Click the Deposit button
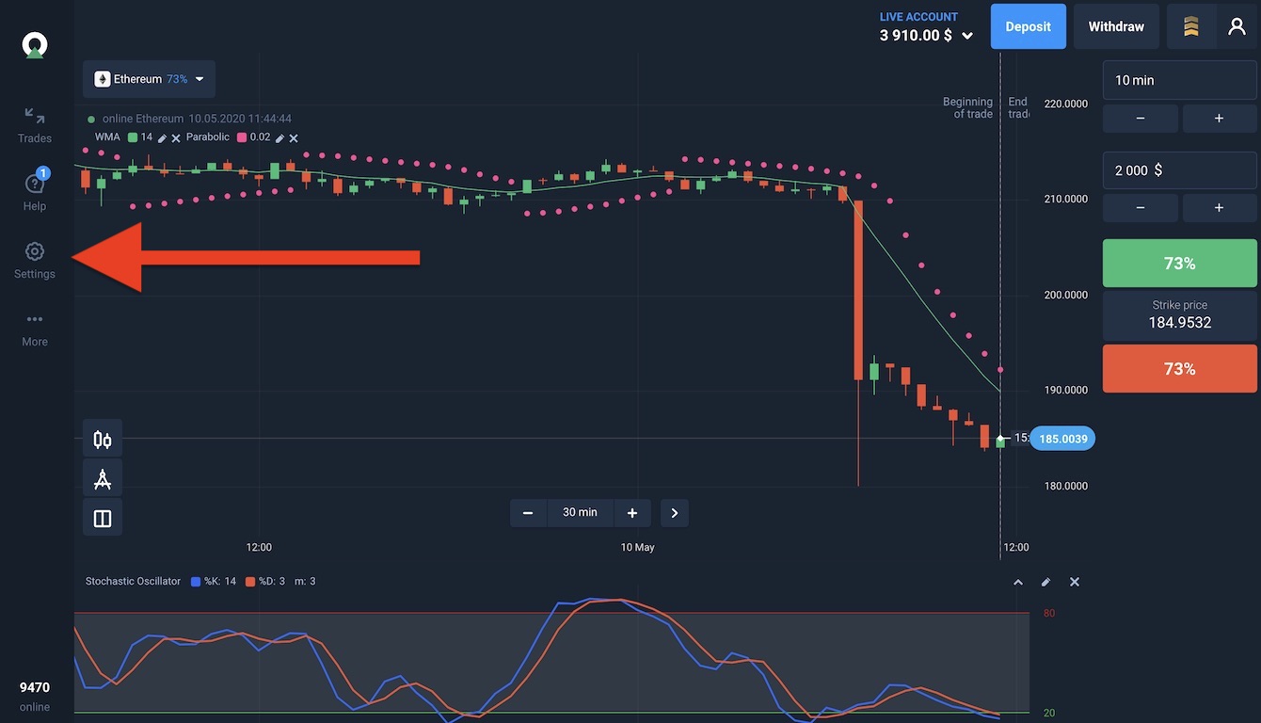 [1028, 26]
